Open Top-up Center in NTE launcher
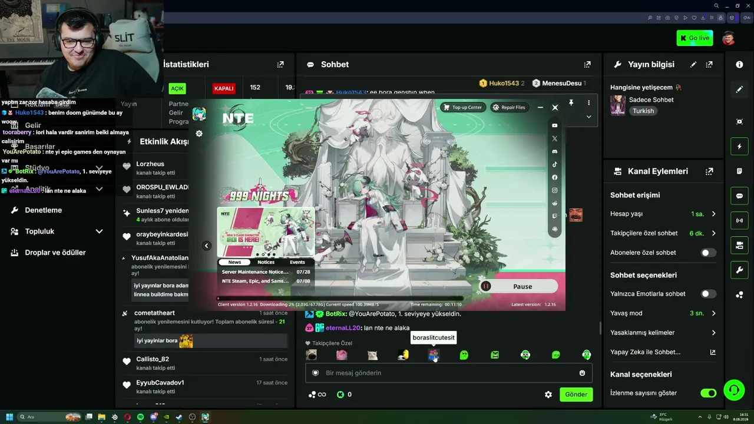The image size is (754, 424). point(463,107)
